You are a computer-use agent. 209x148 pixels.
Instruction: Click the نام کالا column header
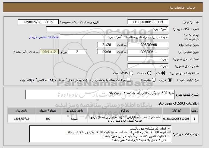pos(125,111)
